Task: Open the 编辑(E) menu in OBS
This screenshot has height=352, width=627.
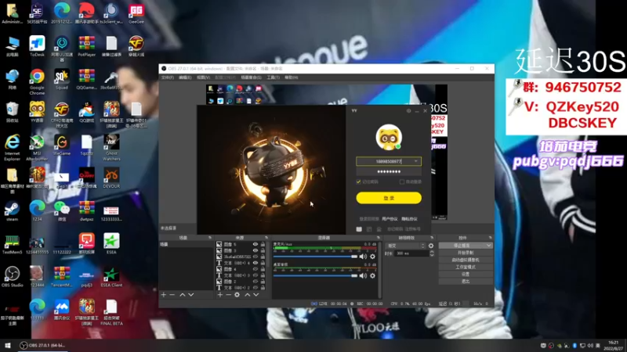Action: (185, 77)
